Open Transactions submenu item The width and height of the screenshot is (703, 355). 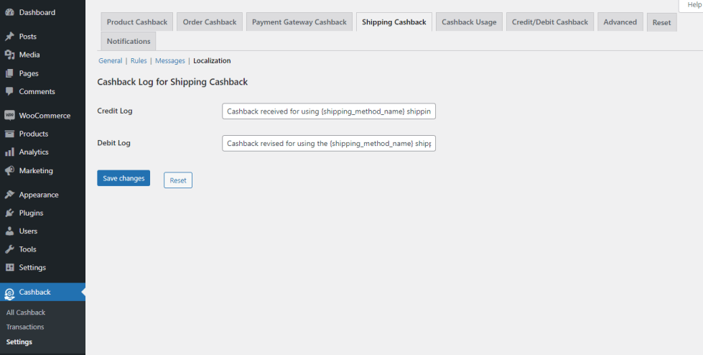25,327
